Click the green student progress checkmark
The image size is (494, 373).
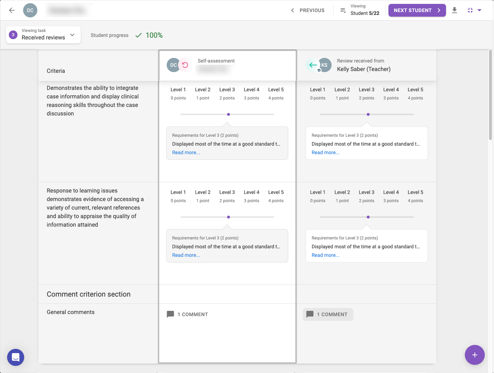point(139,35)
